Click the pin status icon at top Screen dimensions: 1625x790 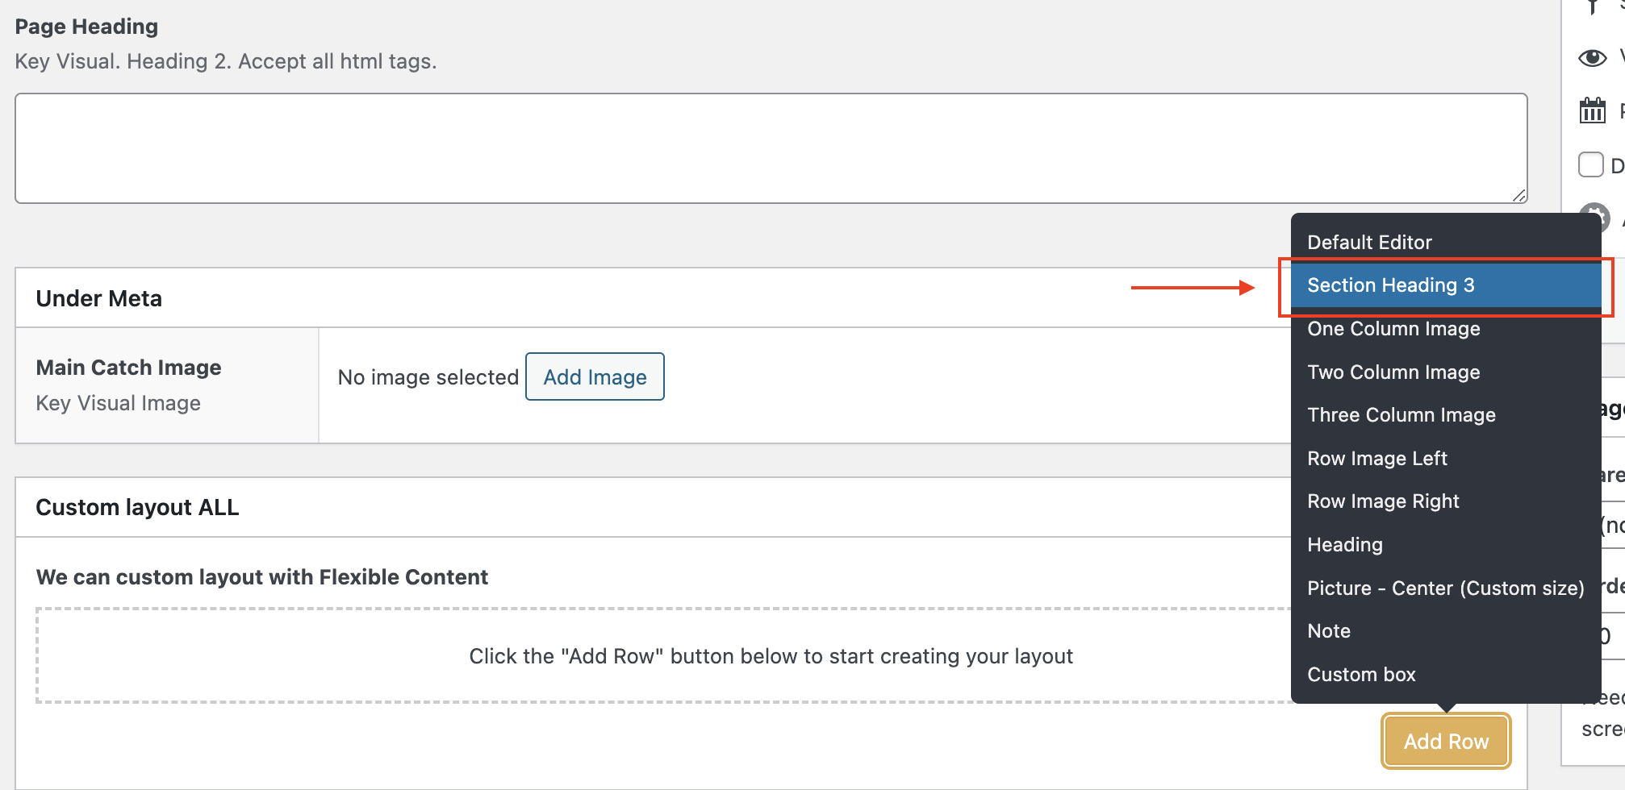pos(1592,8)
